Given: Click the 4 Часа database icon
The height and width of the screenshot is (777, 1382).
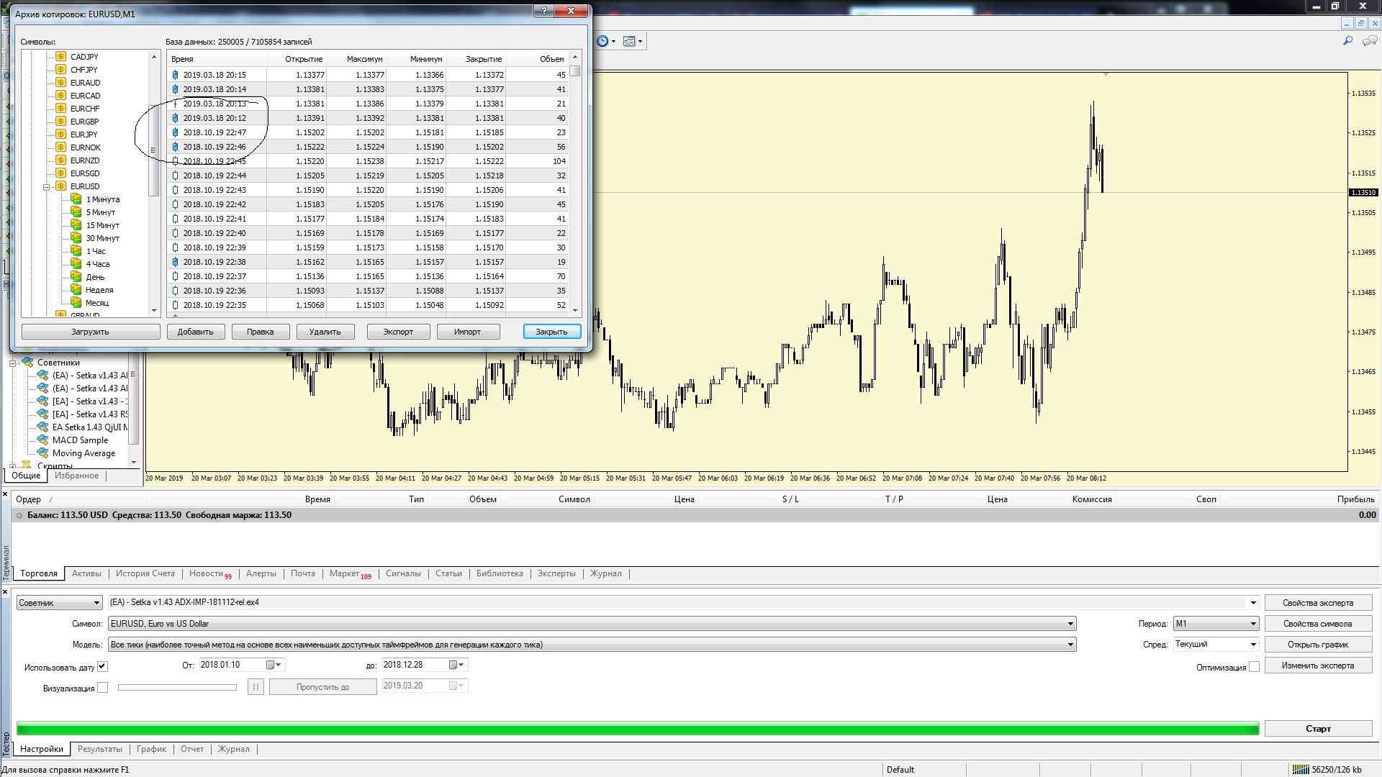Looking at the screenshot, I should [76, 264].
